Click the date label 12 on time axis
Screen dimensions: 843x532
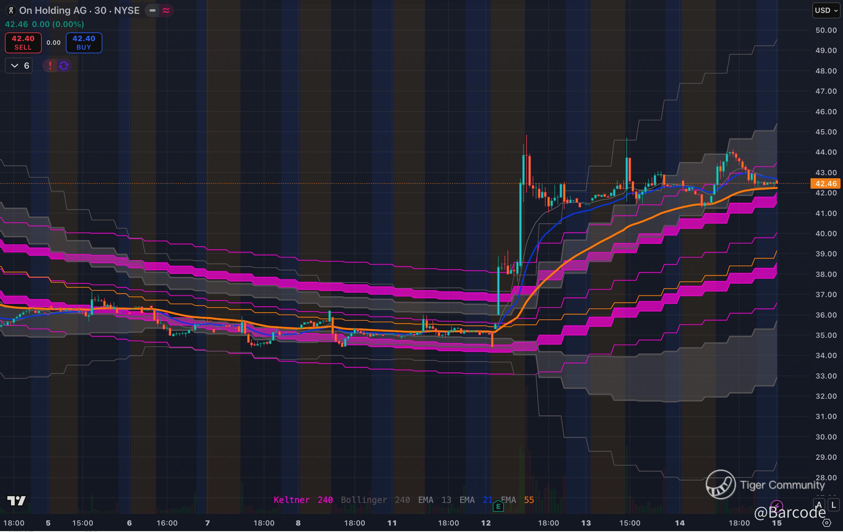[x=486, y=523]
